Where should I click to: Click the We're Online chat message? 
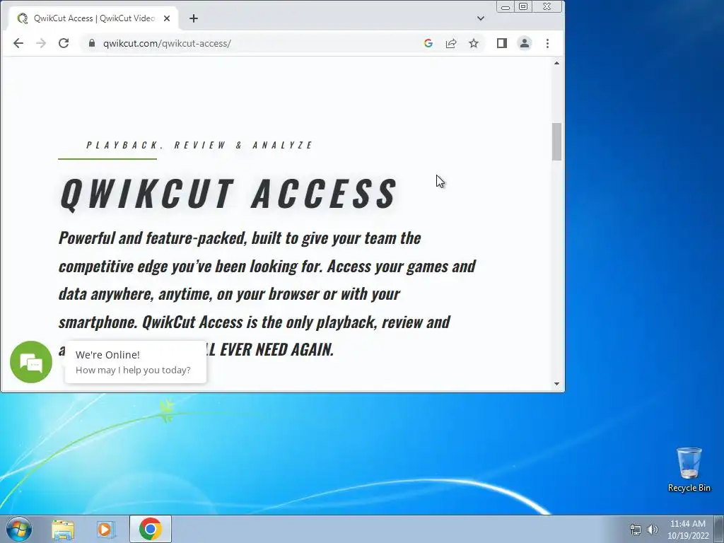(136, 362)
